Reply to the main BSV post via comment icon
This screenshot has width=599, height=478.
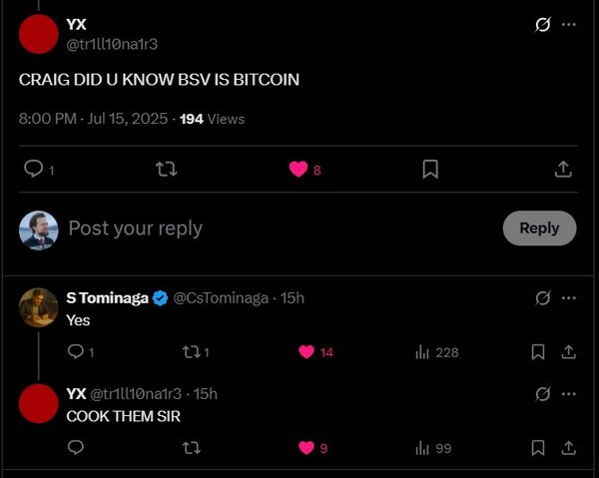coord(34,169)
